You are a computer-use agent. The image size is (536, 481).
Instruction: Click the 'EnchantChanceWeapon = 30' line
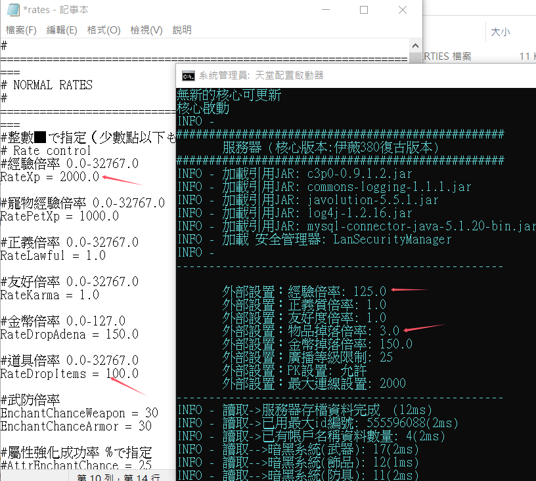(x=79, y=413)
